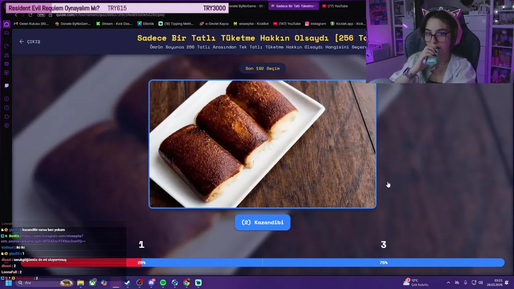The height and width of the screenshot is (289, 514).
Task: Open the Etkinlik bookmark
Action: point(146,24)
